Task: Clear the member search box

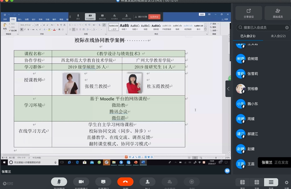Action: pyautogui.click(x=287, y=28)
